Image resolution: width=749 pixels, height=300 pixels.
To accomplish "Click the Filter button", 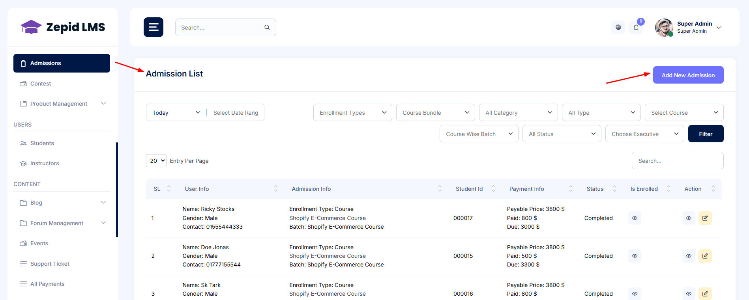I will coord(706,134).
